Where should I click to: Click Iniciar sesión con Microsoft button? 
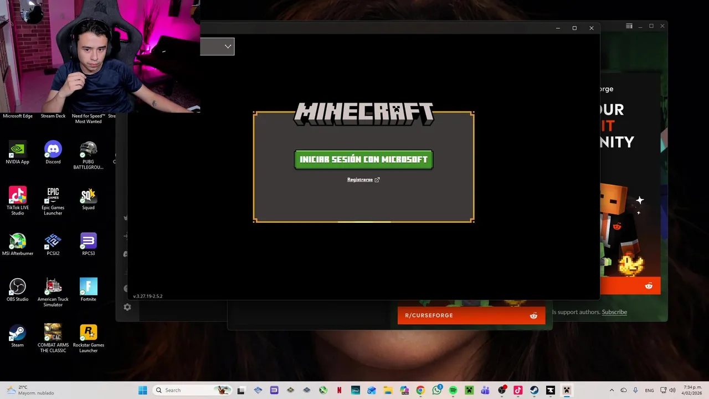coord(363,160)
